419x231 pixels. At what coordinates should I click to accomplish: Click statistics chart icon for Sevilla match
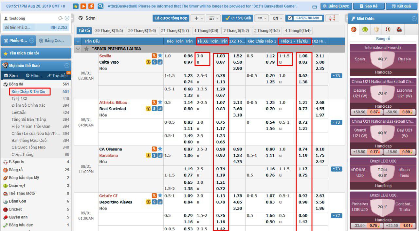tap(160, 62)
